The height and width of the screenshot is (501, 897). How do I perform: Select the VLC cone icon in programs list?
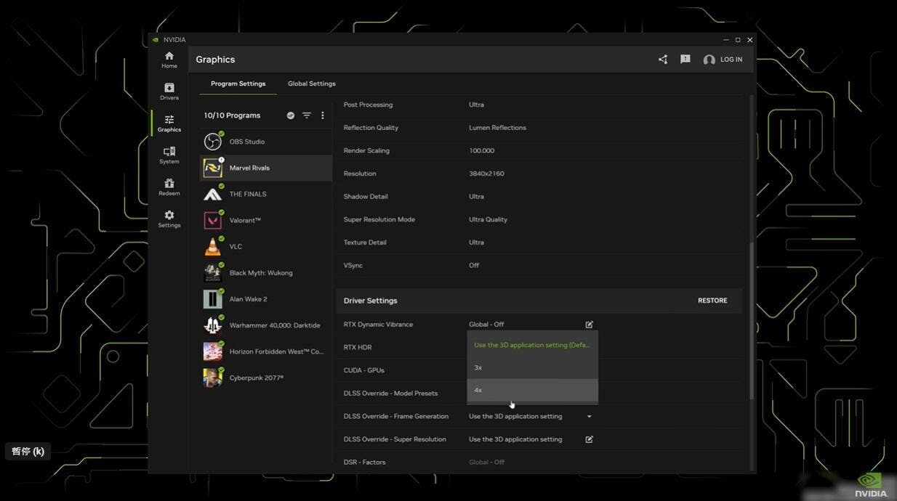tap(213, 247)
